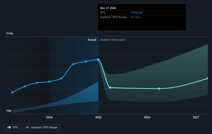
Task: Click the Analysts Forecasts section label
Action: coord(113,40)
